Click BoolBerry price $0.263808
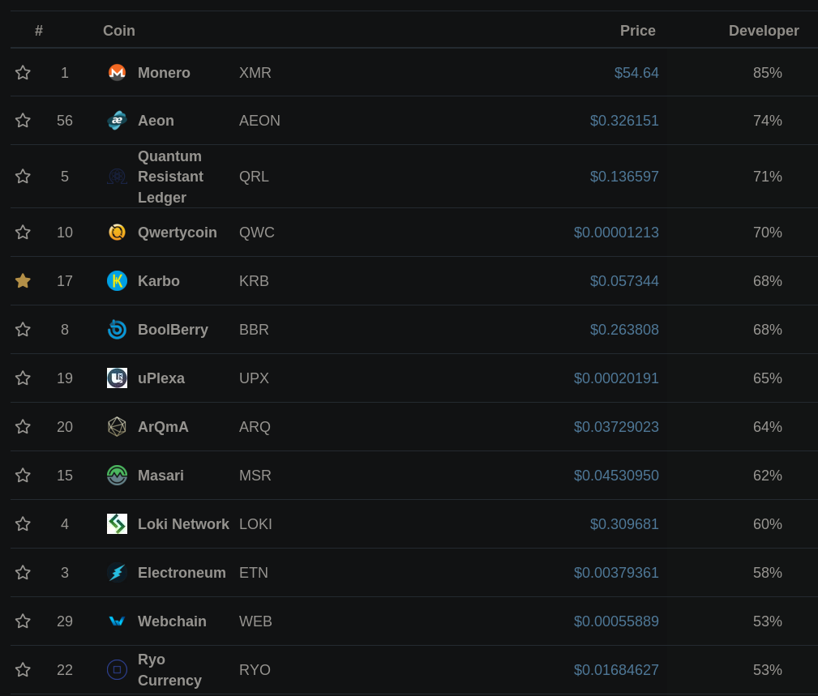818x696 pixels. point(624,330)
